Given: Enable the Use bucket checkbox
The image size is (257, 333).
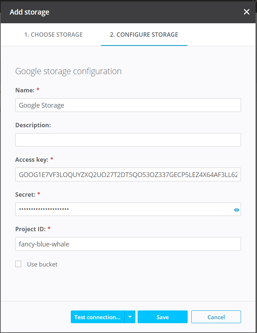Looking at the screenshot, I should (x=19, y=264).
